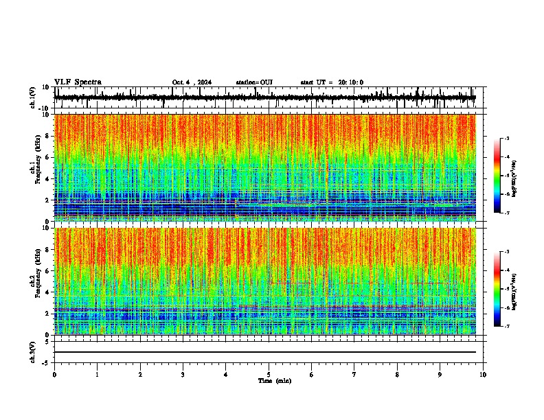The height and width of the screenshot is (420, 544).
Task: Click the ch.1 waveform trace panel
Action: (x=269, y=97)
